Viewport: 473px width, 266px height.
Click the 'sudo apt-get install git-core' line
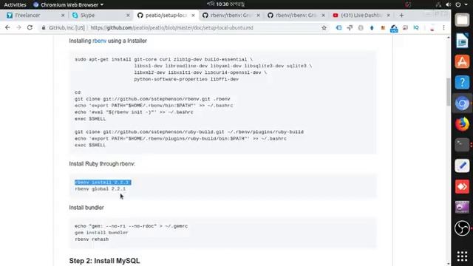164,59
